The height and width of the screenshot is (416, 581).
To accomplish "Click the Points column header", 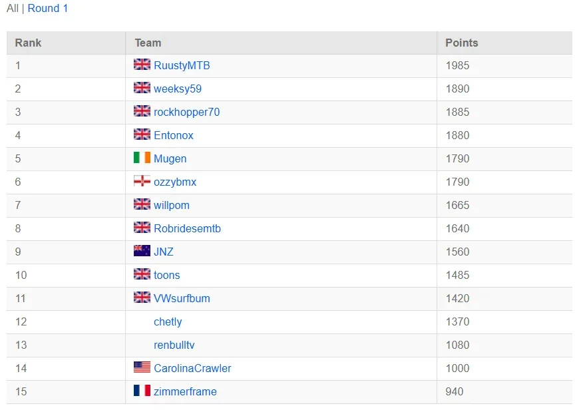I will [x=462, y=43].
